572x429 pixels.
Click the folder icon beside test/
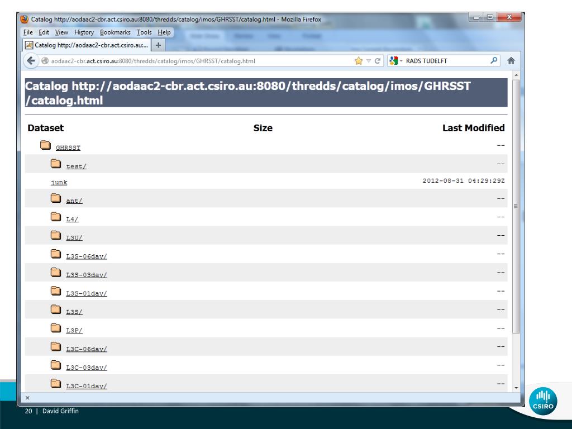click(56, 164)
